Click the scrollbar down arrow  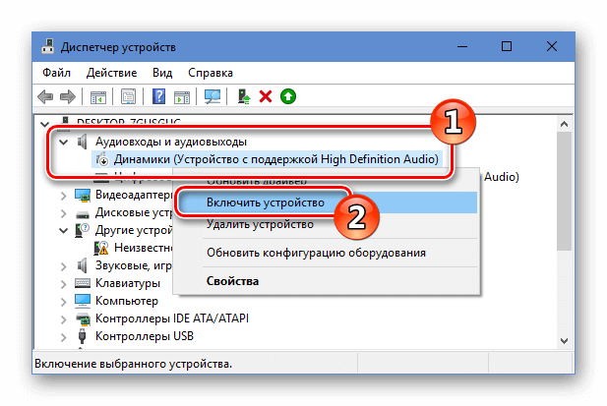coord(564,341)
